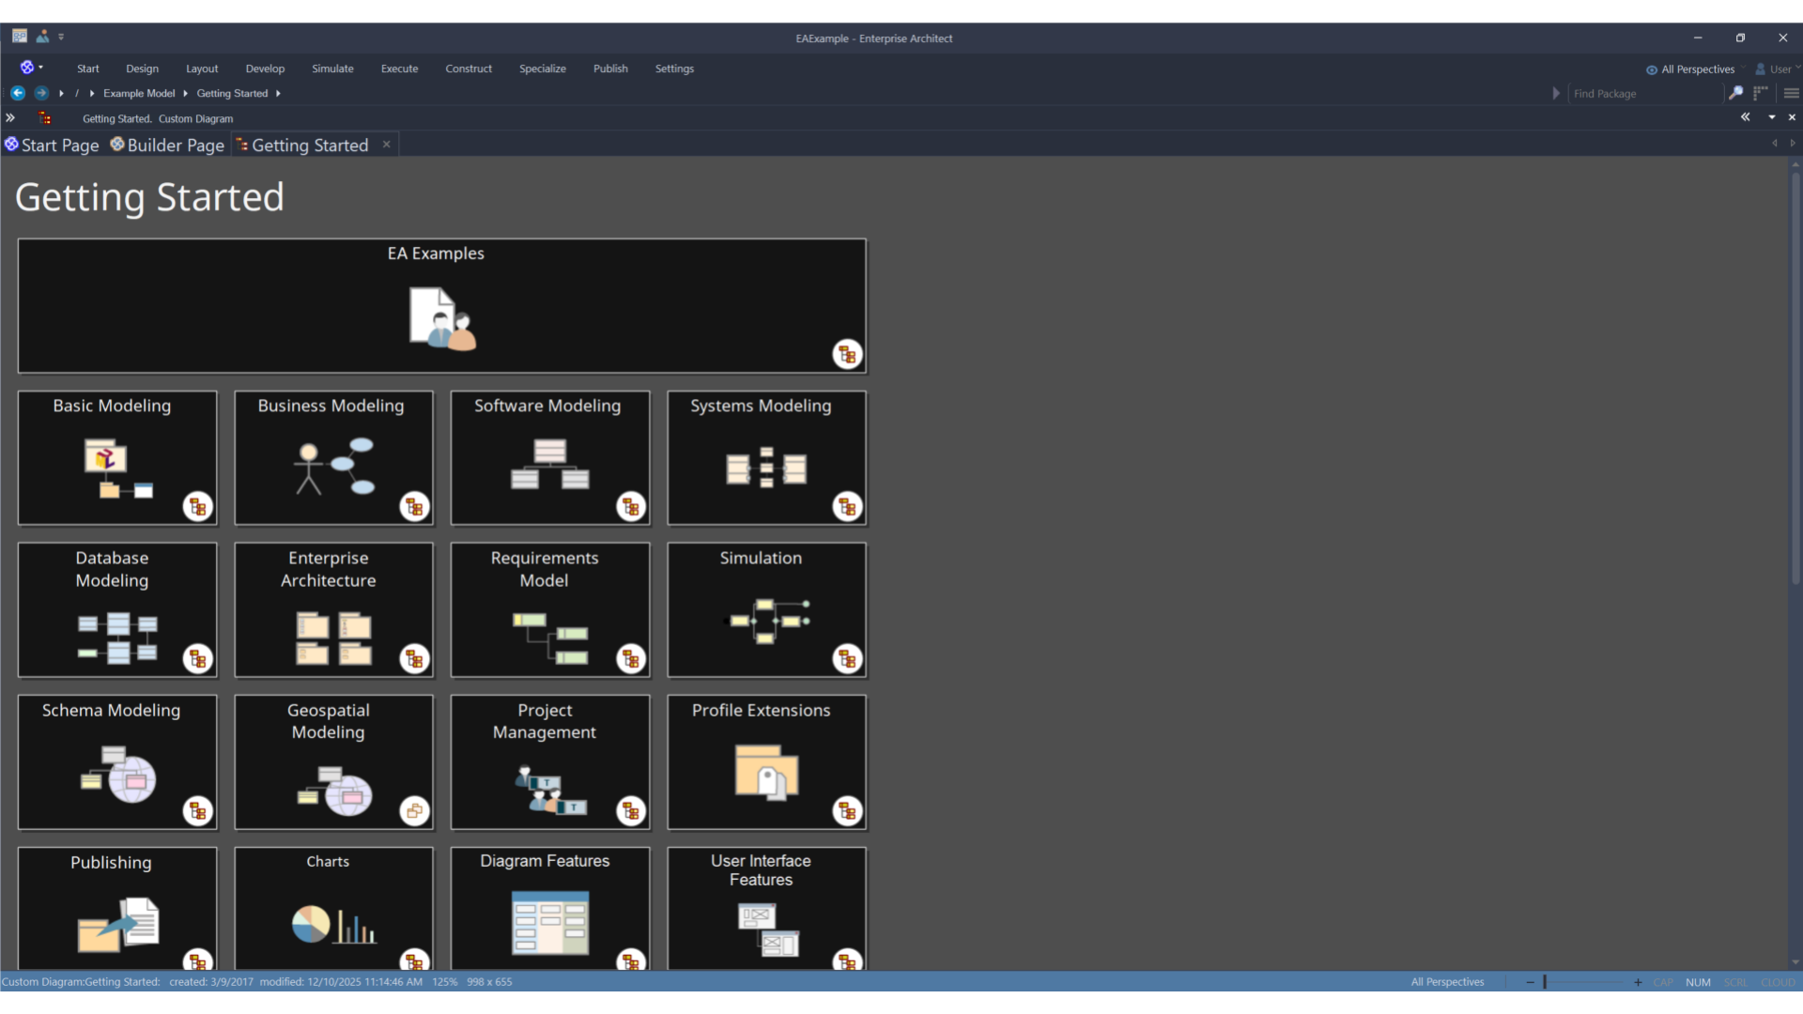Select the hamburger menu icon beside Find Package
This screenshot has height=1014, width=1803.
(1792, 94)
